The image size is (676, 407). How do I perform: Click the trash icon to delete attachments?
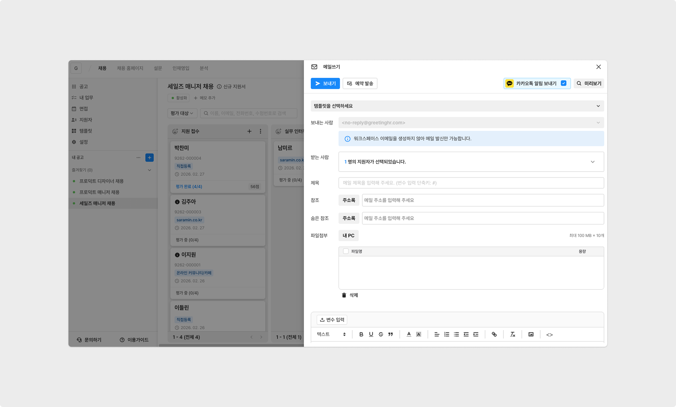click(x=344, y=295)
